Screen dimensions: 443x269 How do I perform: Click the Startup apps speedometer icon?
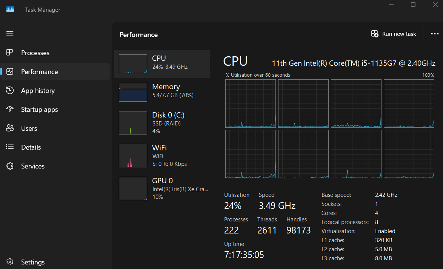click(x=10, y=110)
